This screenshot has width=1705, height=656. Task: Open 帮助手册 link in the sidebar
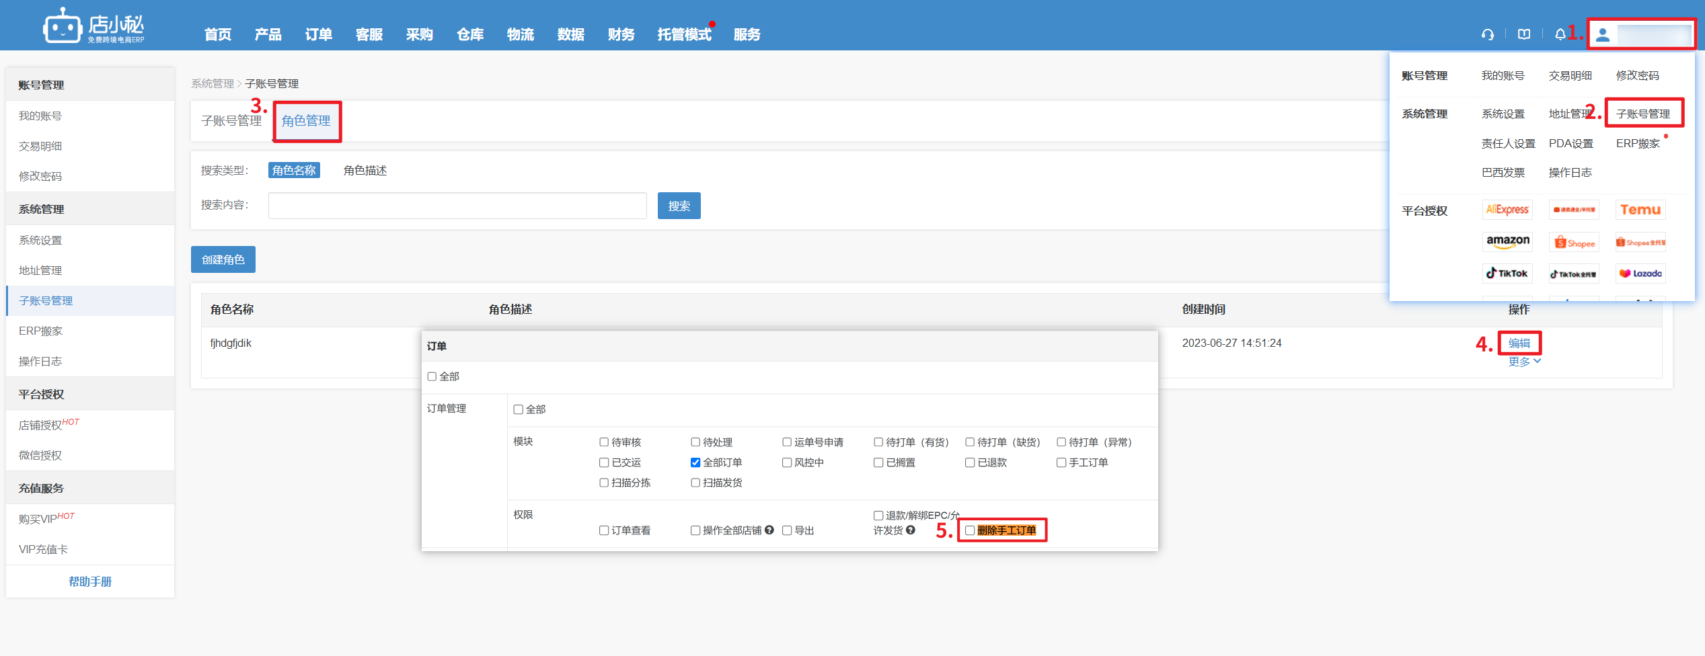(x=90, y=581)
